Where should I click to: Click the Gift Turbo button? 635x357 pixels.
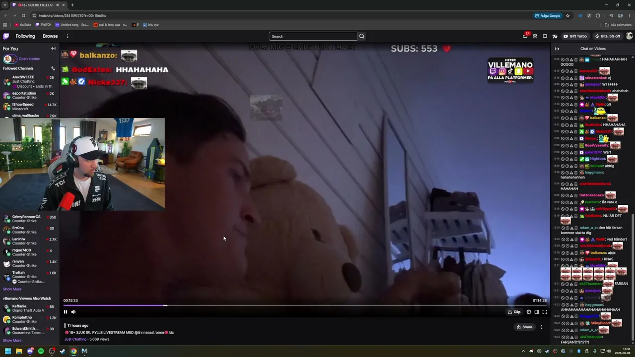click(575, 36)
